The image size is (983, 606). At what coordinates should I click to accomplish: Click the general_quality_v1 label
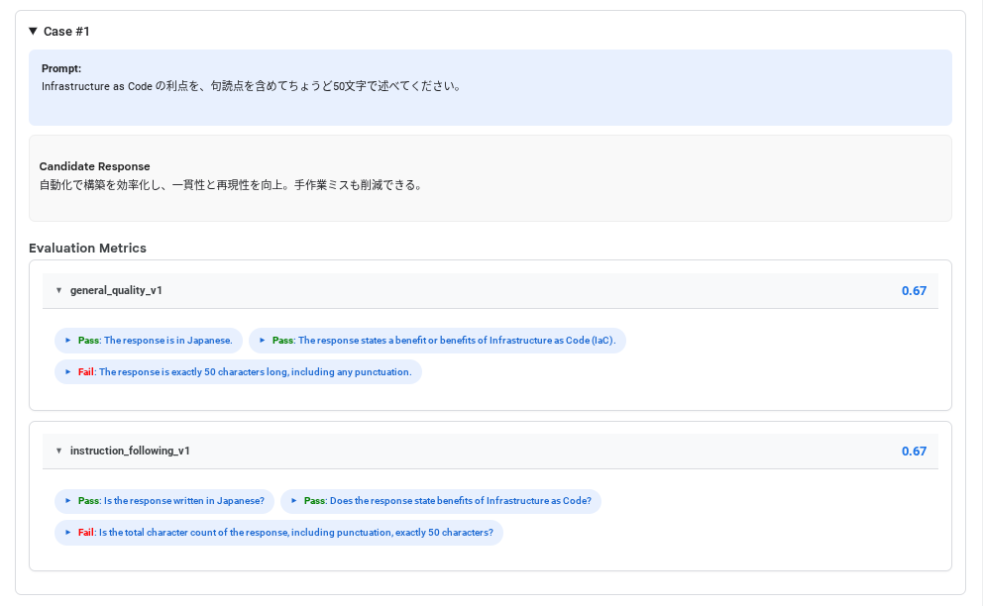(x=116, y=290)
